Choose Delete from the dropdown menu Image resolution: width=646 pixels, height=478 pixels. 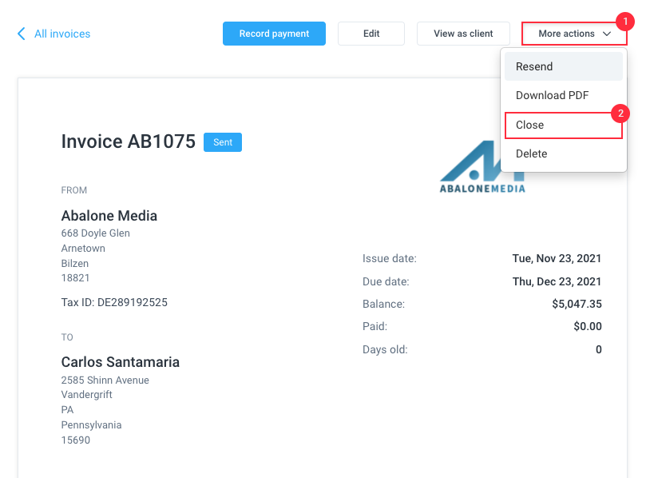(x=563, y=153)
